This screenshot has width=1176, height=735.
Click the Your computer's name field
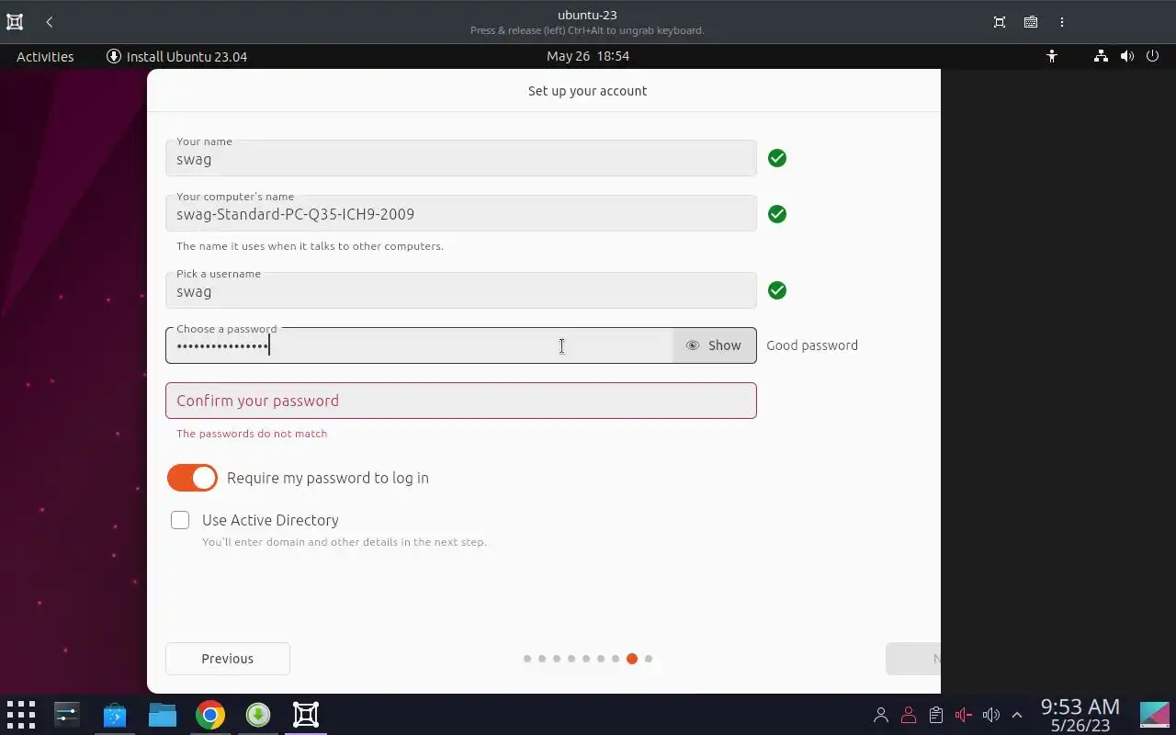[x=461, y=213]
